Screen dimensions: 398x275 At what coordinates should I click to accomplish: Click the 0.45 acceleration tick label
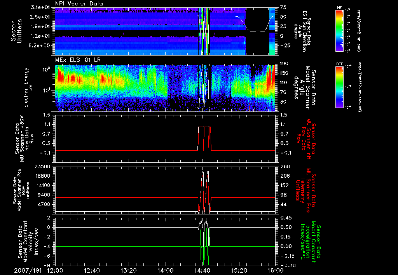(286, 218)
